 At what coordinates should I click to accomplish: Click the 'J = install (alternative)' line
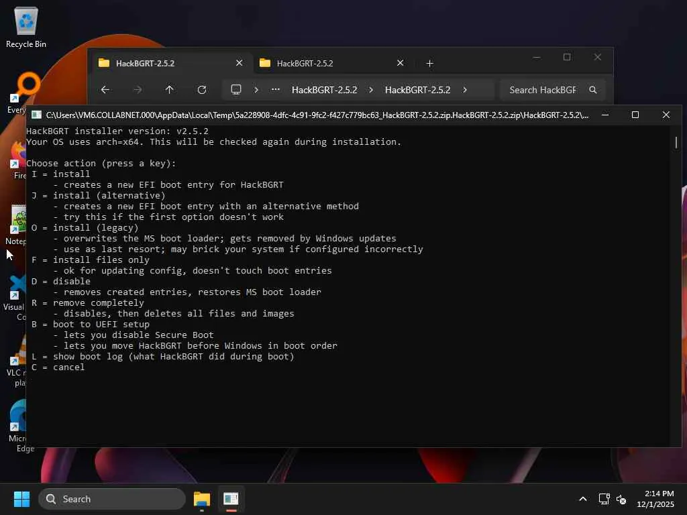[x=98, y=195]
